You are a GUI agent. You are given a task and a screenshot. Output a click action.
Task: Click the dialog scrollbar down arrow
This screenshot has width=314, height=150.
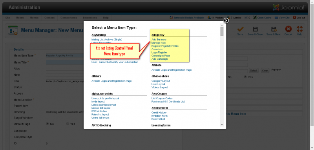coord(222,124)
